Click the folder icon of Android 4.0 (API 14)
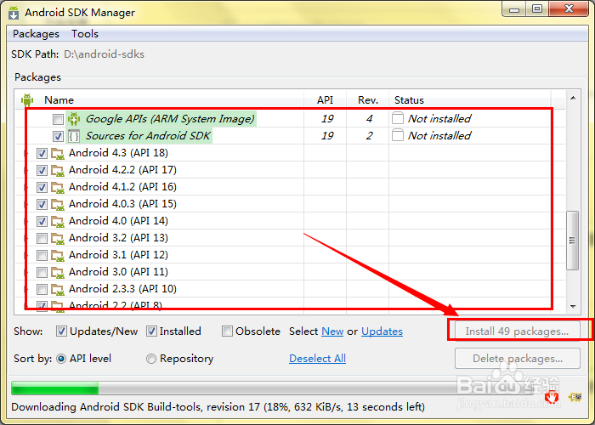The height and width of the screenshot is (425, 595). point(58,221)
